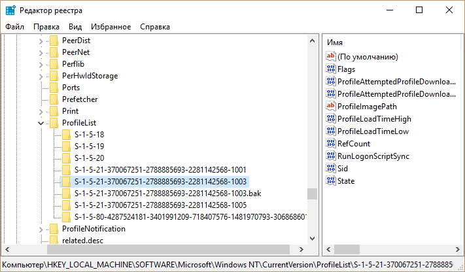
Task: Select the second ProfileAttemptedProfileDownloa... value
Action: pyautogui.click(x=396, y=93)
